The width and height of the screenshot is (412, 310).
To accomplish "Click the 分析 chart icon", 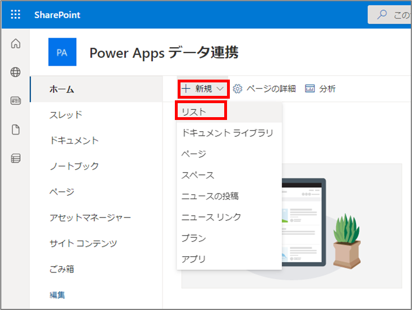I will 310,89.
